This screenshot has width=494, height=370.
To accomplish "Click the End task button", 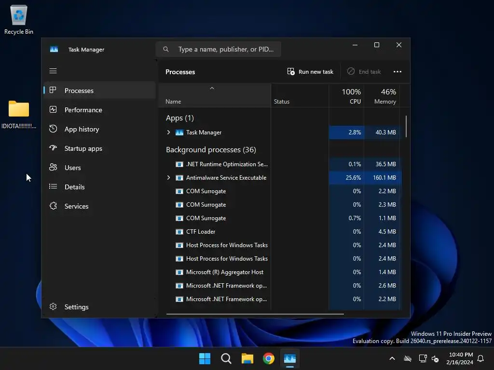I will tap(364, 72).
